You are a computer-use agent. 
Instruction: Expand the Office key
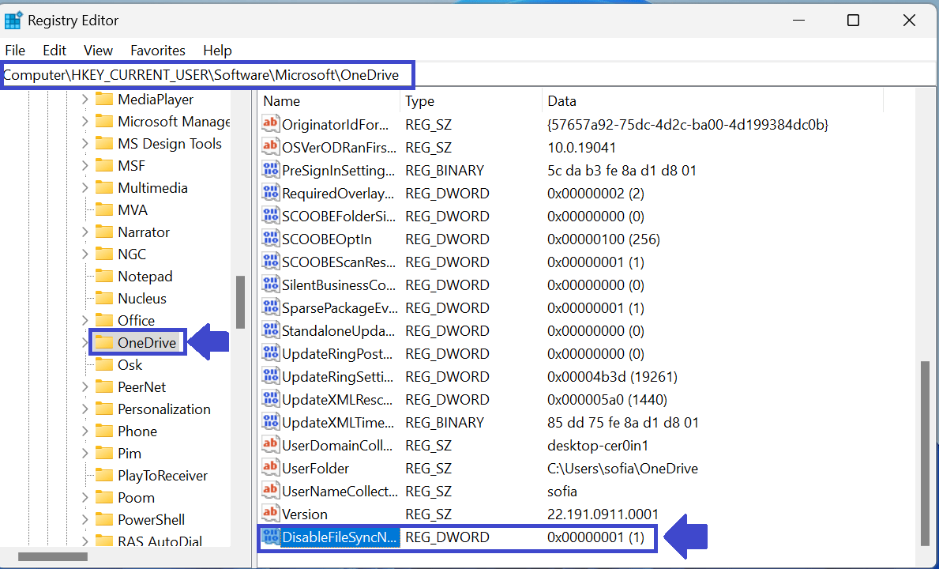(x=85, y=320)
